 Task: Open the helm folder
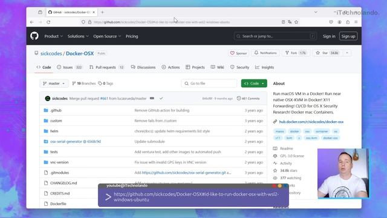tap(54, 131)
